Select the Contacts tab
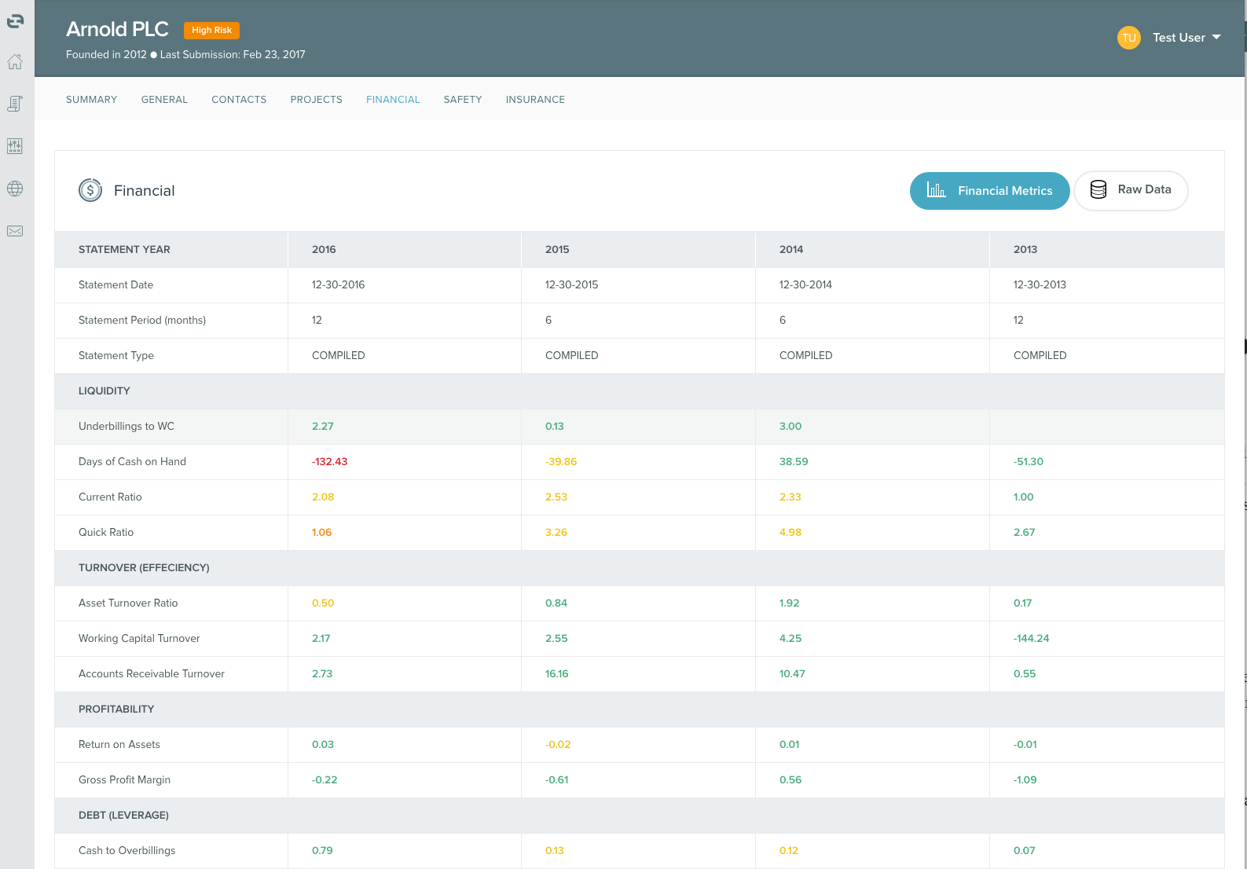1247x869 pixels. coord(239,100)
